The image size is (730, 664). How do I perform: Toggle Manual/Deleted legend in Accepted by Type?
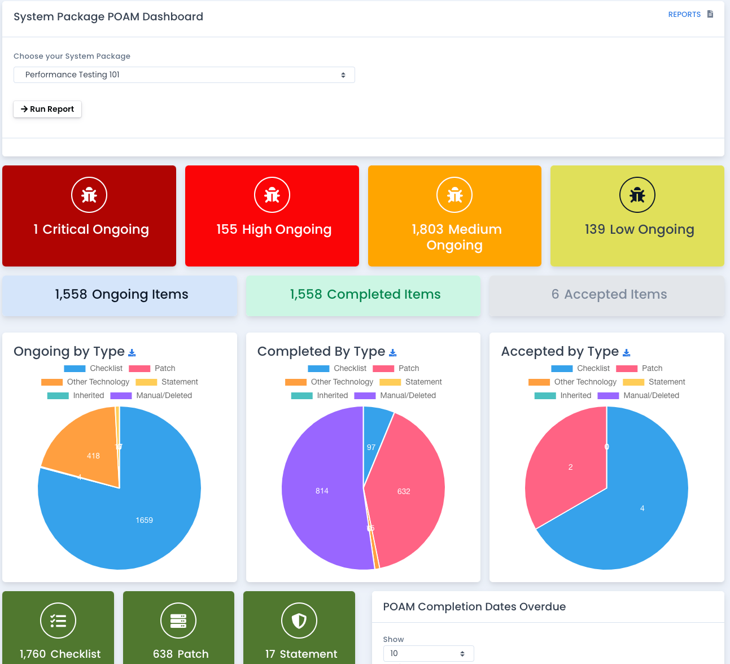[639, 396]
